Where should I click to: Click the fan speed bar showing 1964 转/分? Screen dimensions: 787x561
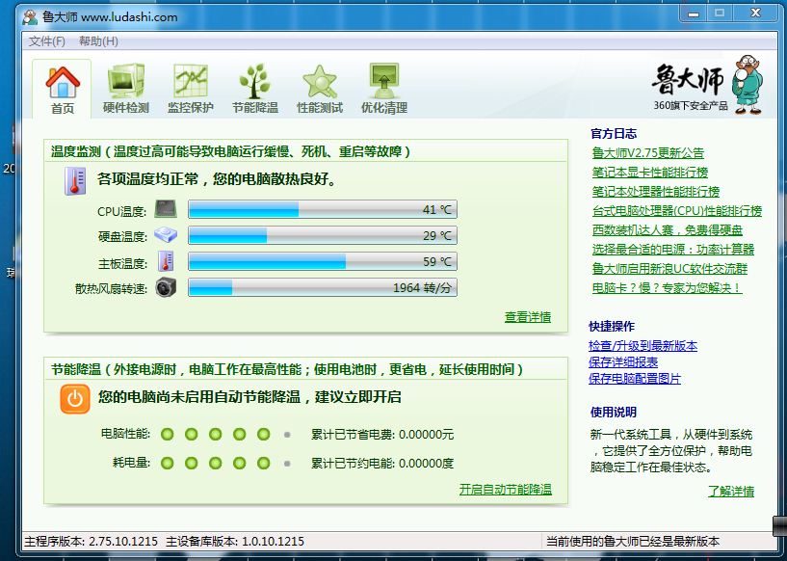tap(323, 287)
